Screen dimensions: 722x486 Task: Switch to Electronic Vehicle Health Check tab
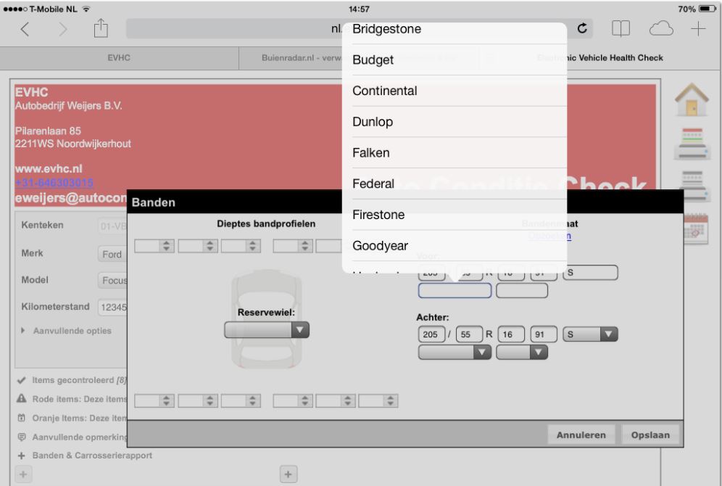click(600, 58)
